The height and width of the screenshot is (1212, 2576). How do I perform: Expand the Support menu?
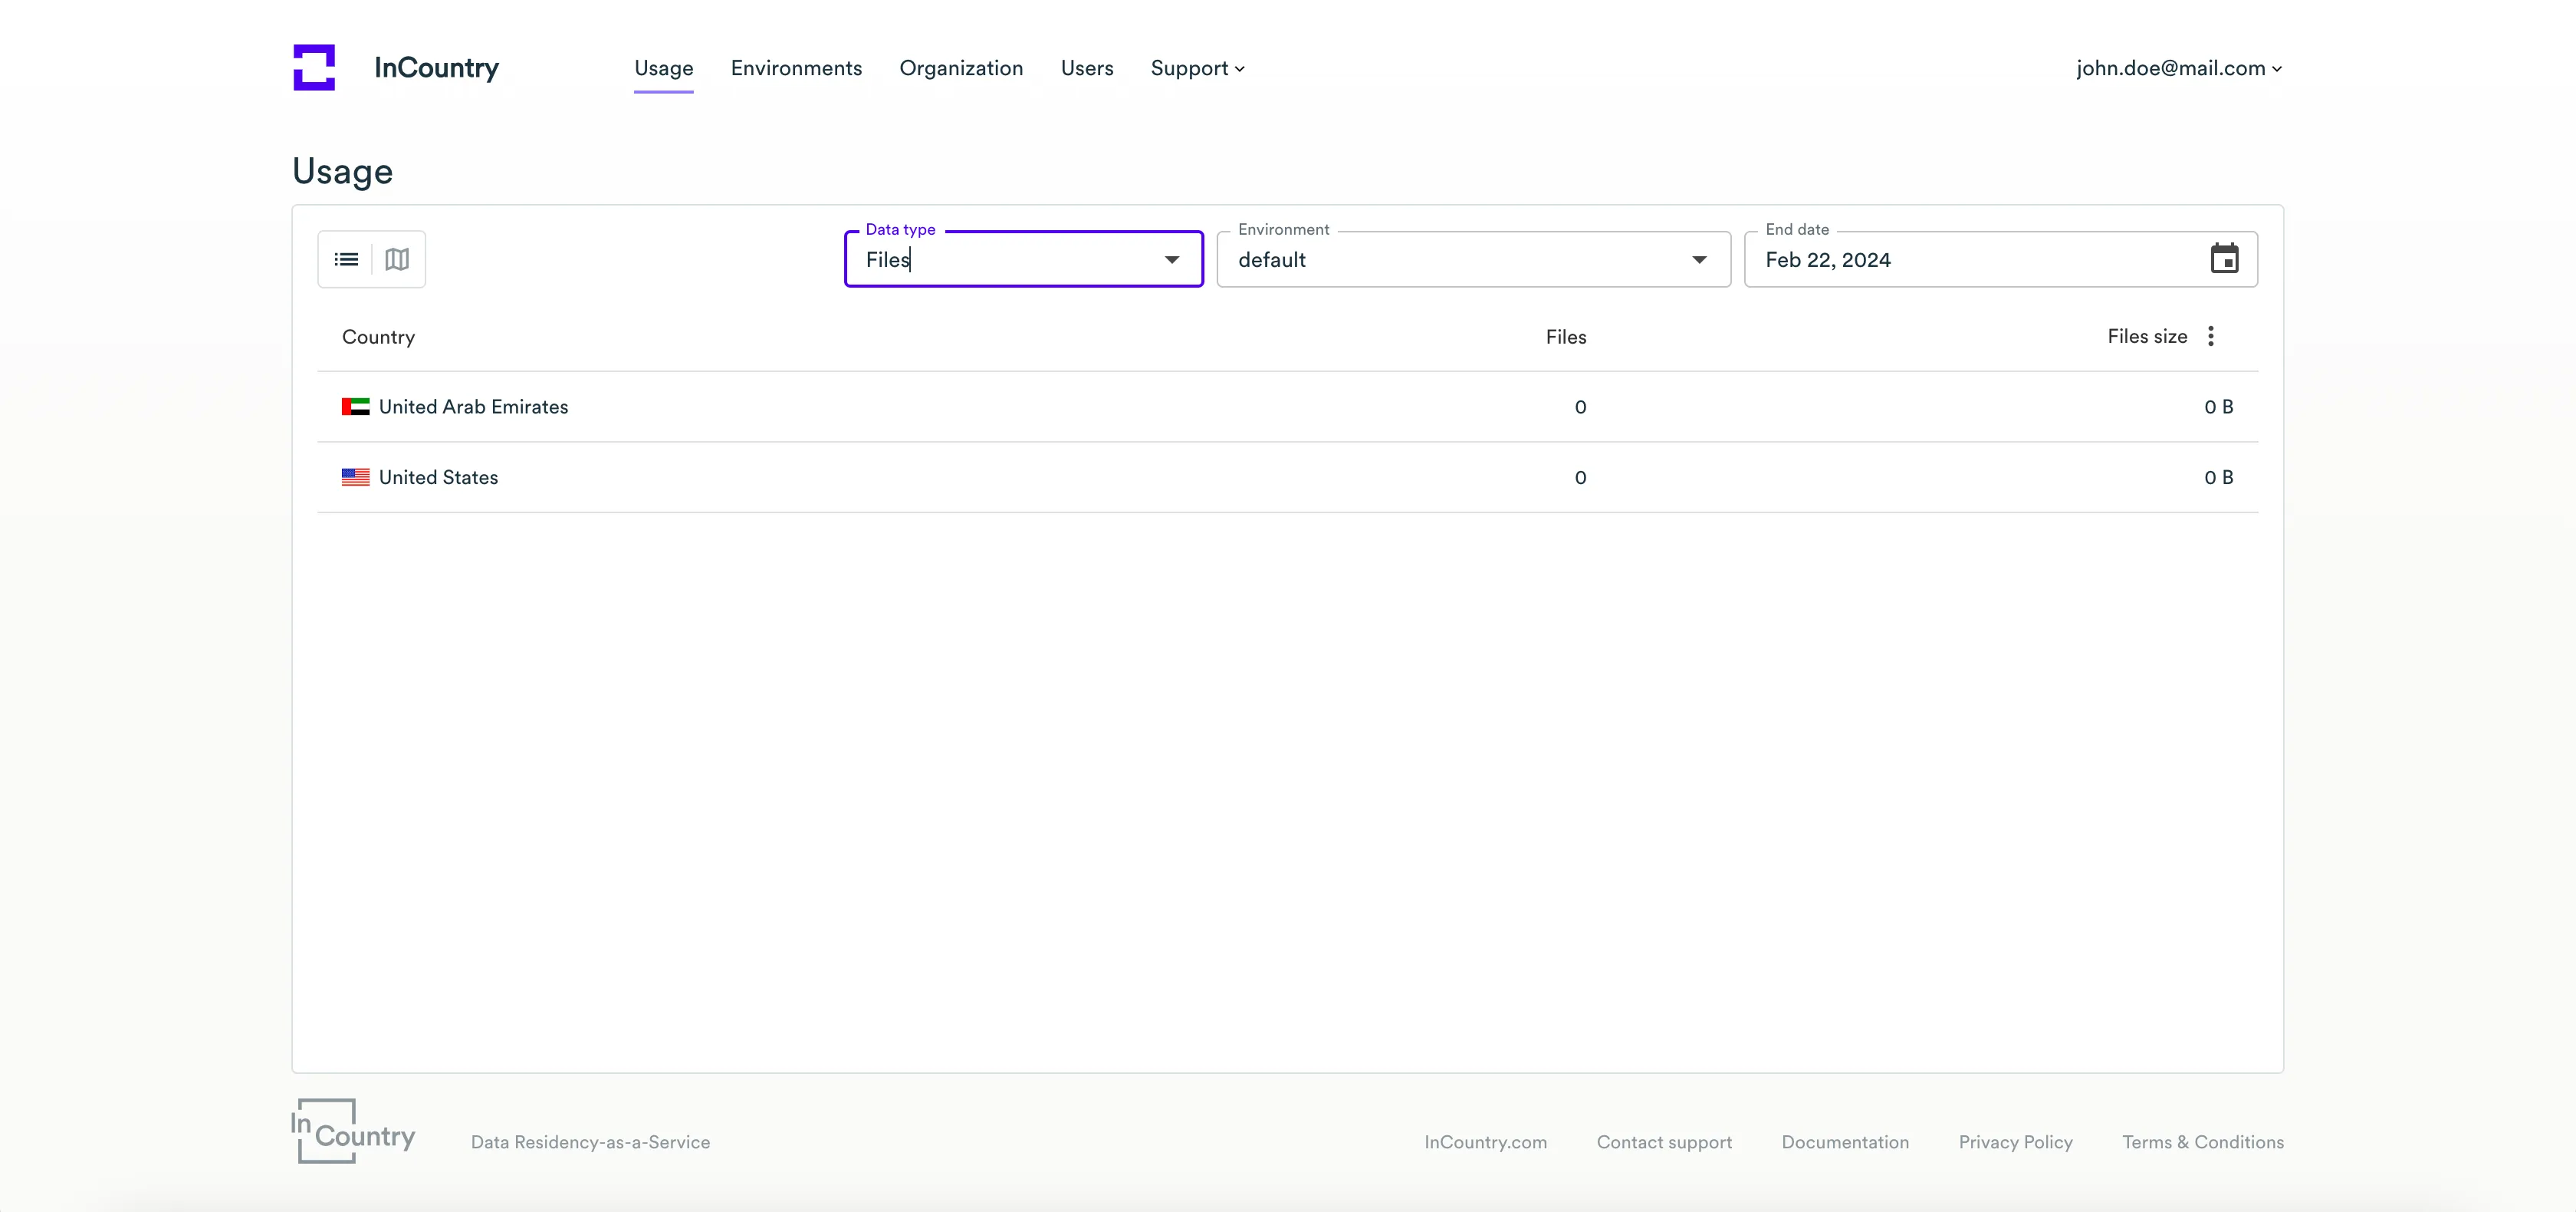1197,68
